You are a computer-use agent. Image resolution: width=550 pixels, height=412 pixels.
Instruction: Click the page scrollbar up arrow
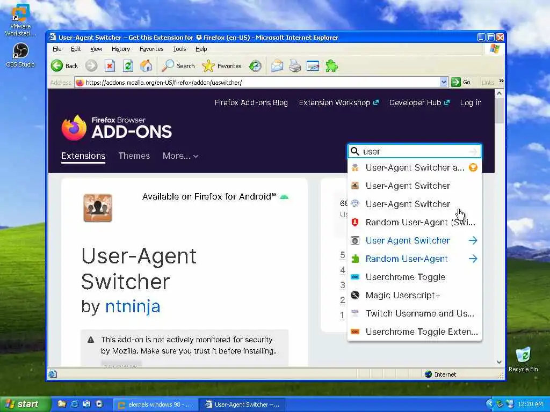pos(499,93)
